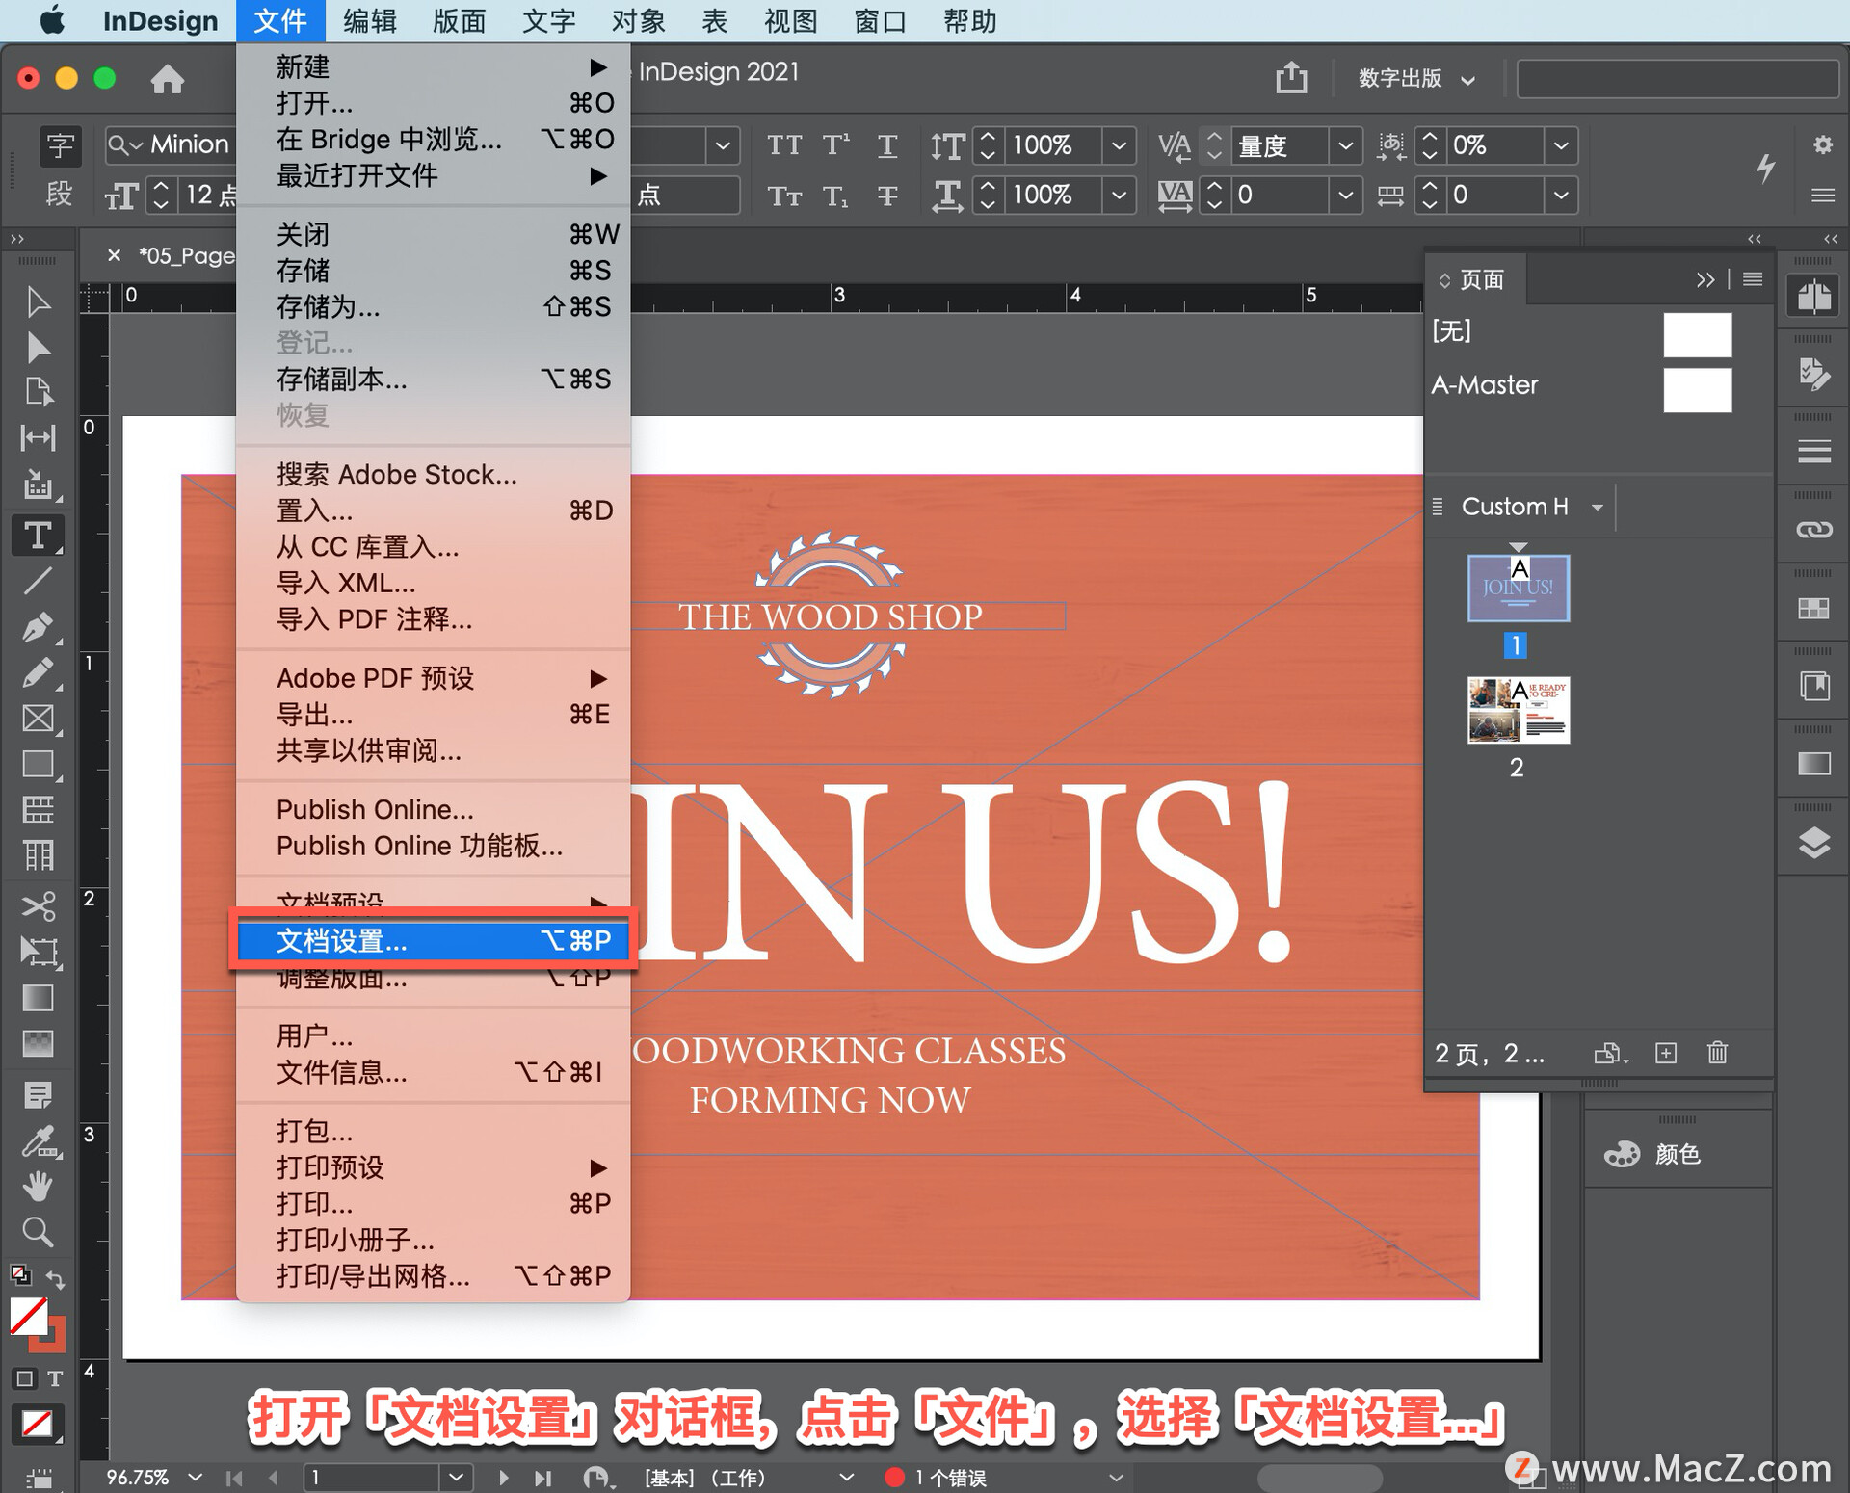Select the Hand tool
The width and height of the screenshot is (1850, 1493).
pyautogui.click(x=39, y=1187)
